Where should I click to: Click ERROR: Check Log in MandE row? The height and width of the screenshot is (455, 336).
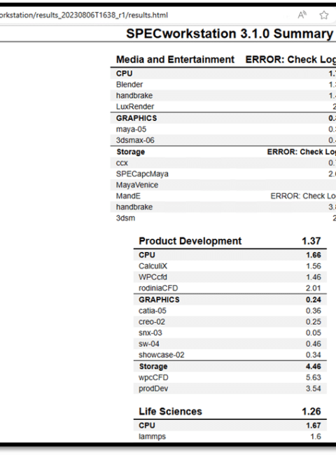coord(303,196)
